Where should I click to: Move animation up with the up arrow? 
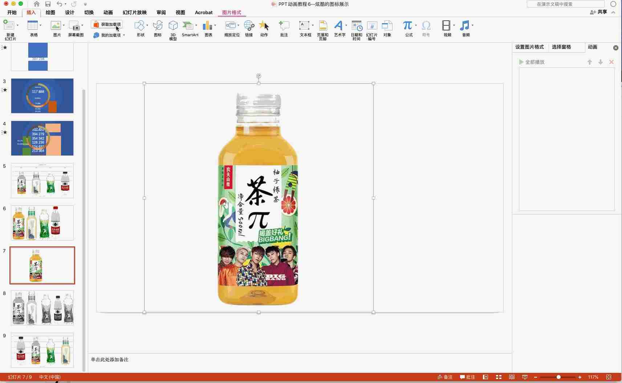pos(590,62)
